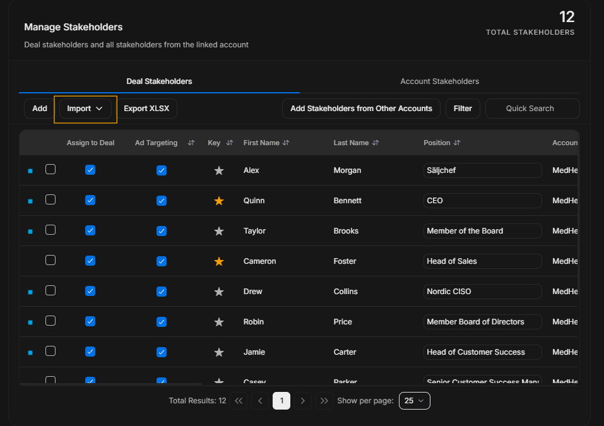
Task: Focus the Quick Search field
Action: coord(532,109)
